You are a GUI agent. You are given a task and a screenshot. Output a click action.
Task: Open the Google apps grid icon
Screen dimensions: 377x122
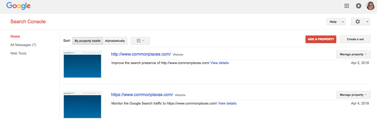[x=346, y=6]
